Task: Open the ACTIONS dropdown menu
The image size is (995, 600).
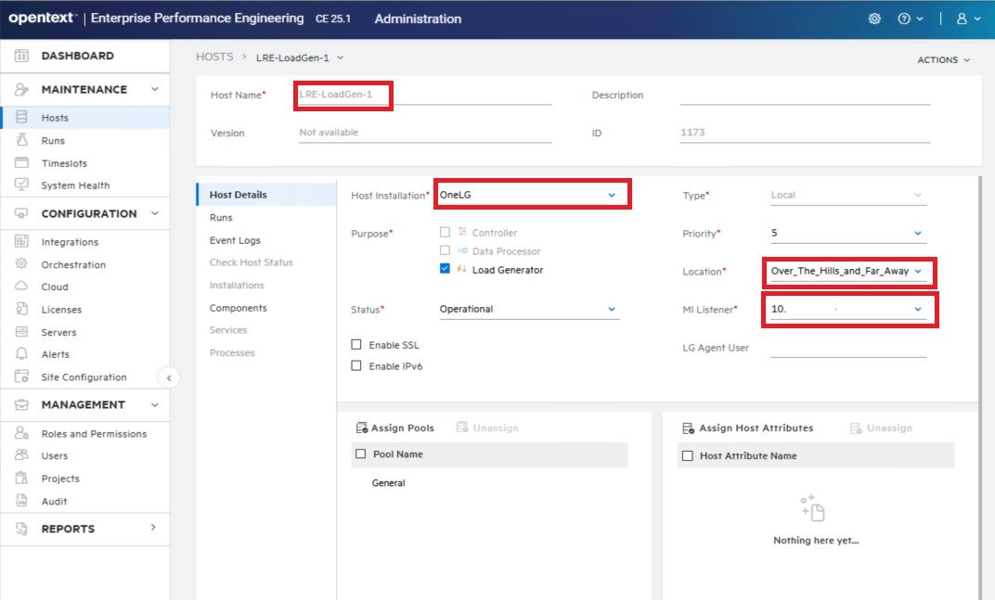Action: pyautogui.click(x=943, y=60)
